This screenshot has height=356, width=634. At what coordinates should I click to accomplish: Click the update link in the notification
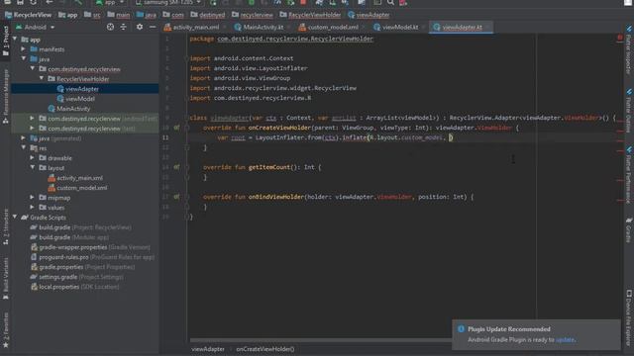pos(565,339)
